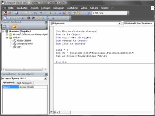Viewport: 155px width, 116px height.
Task: Click the Complete Word icon
Action: [x=23, y=18]
